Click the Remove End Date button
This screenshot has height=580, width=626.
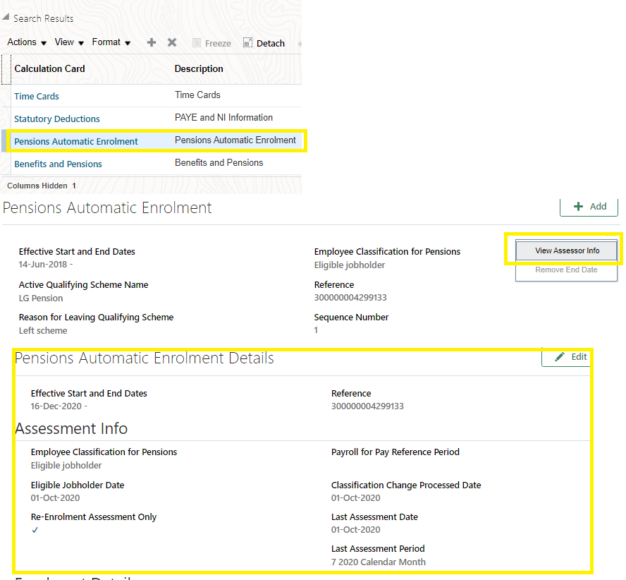pos(565,270)
